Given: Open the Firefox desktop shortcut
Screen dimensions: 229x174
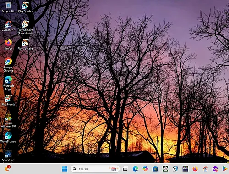Looking at the screenshot, I should 8,45.
